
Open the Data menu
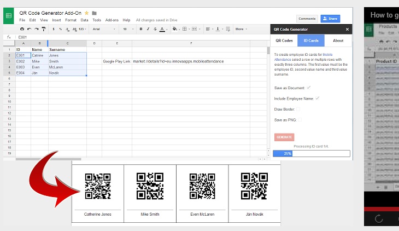[x=85, y=20]
